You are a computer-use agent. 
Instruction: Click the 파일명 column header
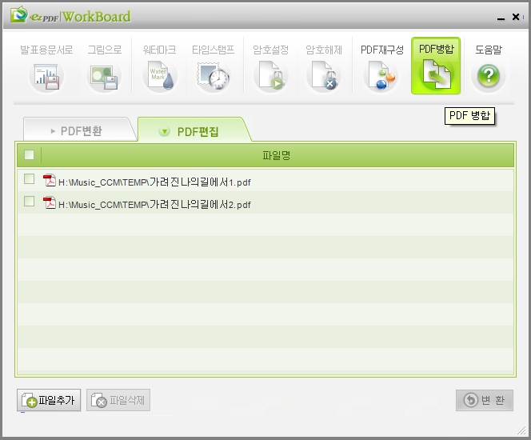click(x=277, y=155)
